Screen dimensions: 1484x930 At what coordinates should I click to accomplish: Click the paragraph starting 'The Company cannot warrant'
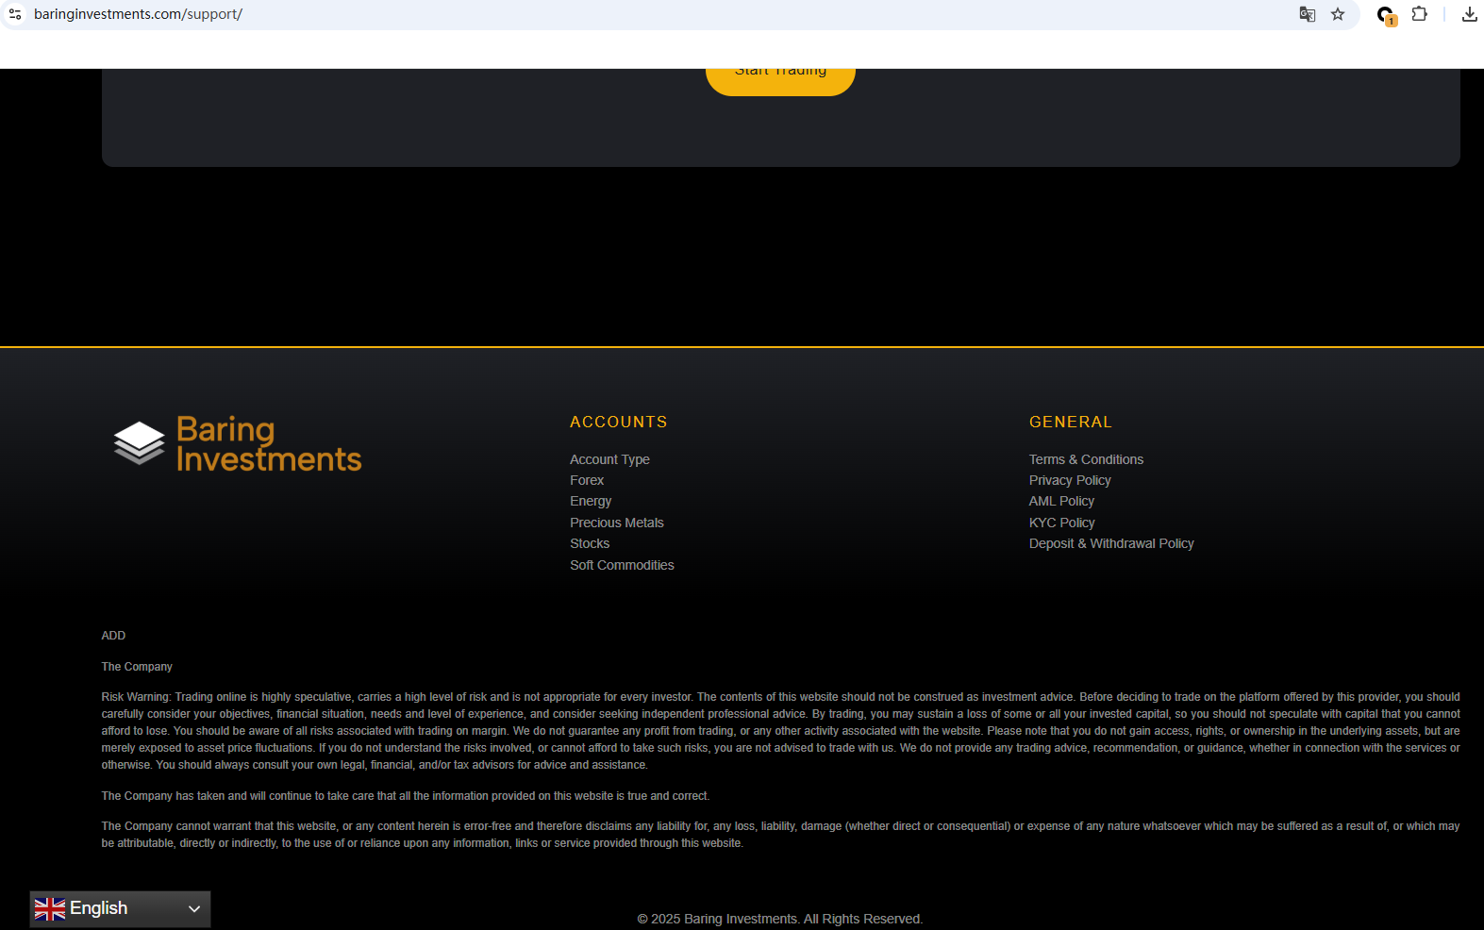780,835
